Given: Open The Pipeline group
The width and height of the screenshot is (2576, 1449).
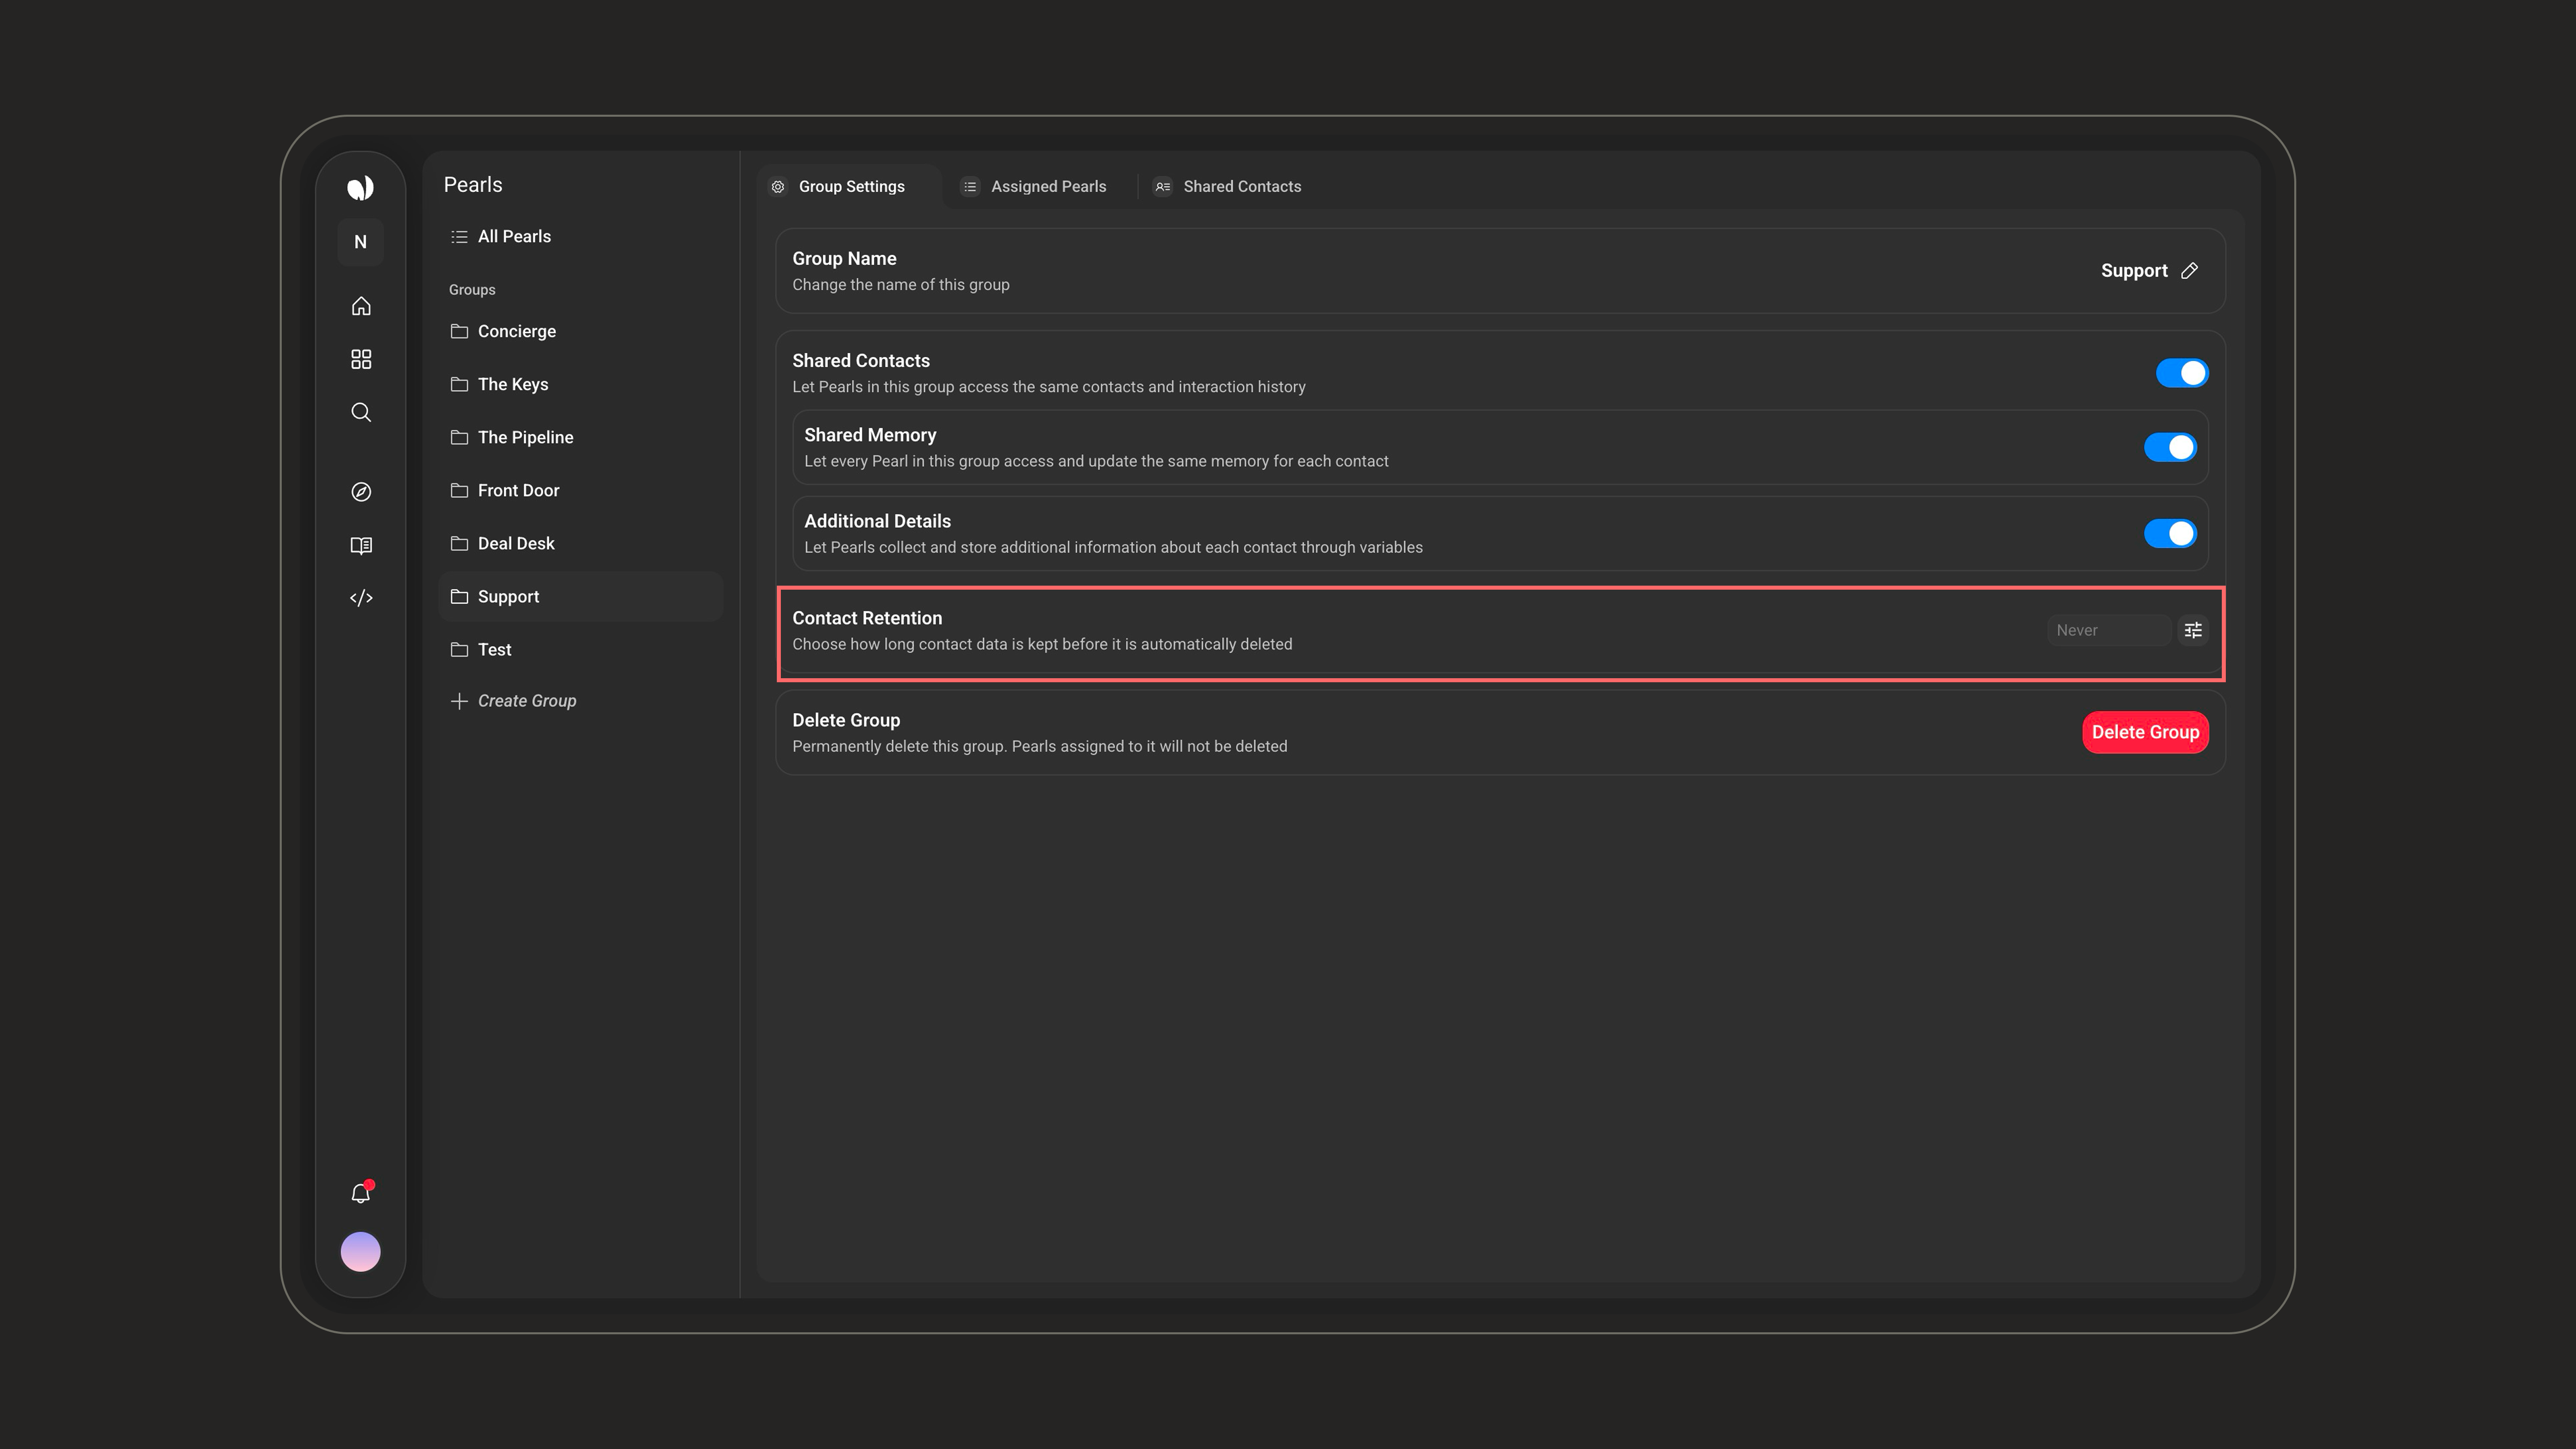Looking at the screenshot, I should [580, 437].
